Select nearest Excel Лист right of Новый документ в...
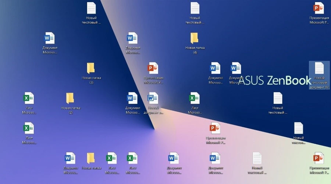The image size is (331, 184). pos(195,103)
